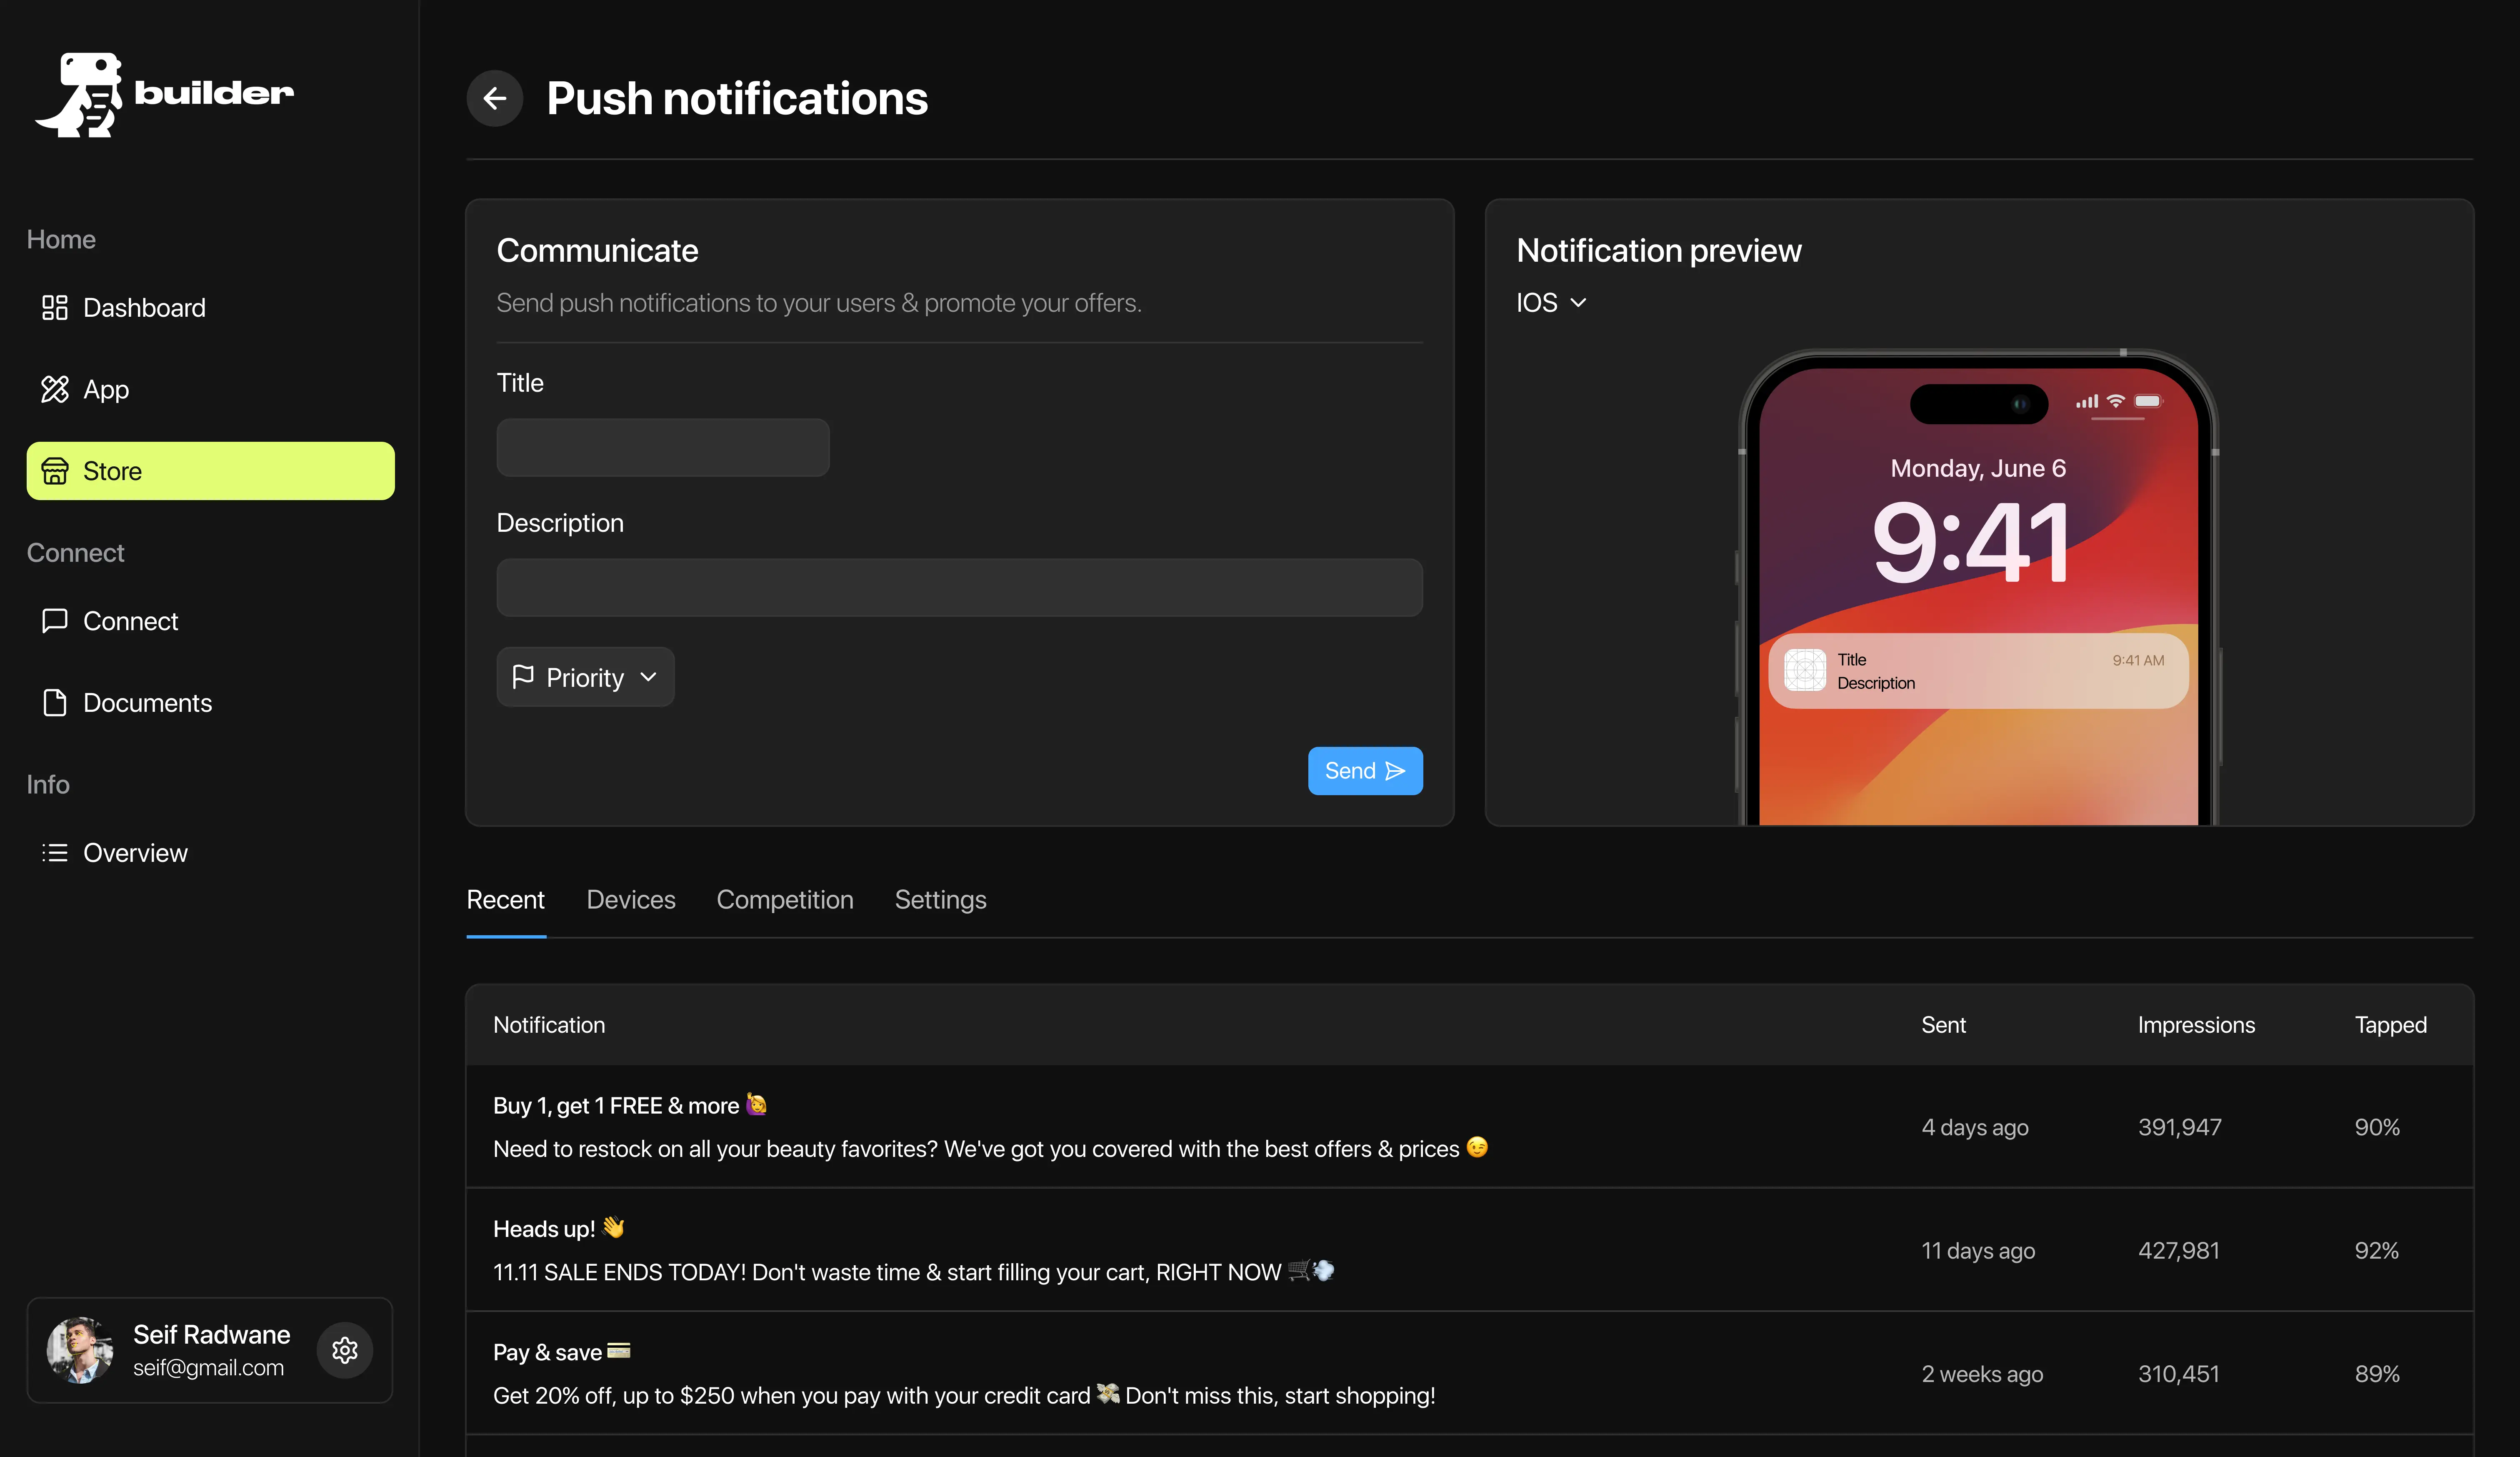This screenshot has height=1457, width=2520.
Task: Click the chevron next to IOS
Action: point(1578,303)
